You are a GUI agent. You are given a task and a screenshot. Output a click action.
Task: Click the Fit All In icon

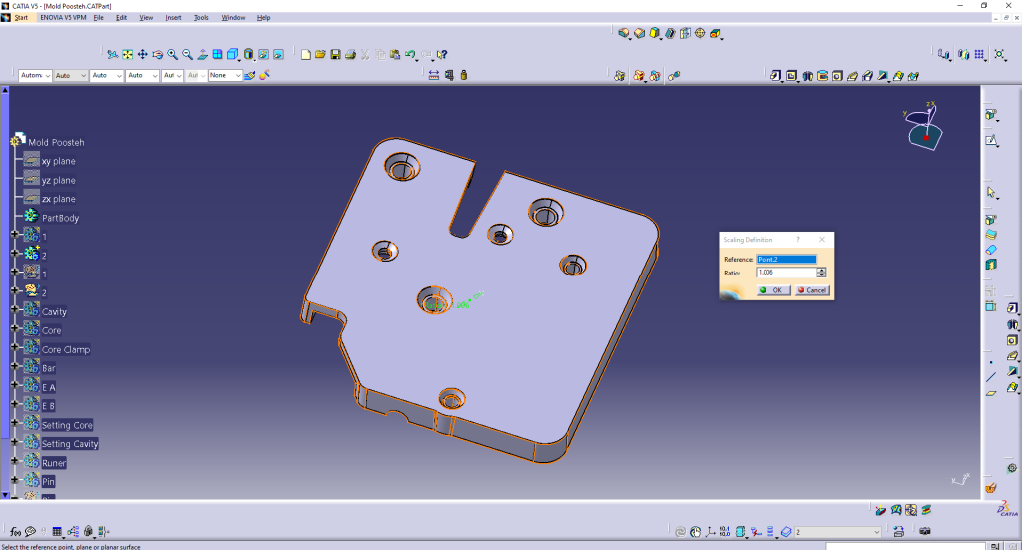click(127, 55)
